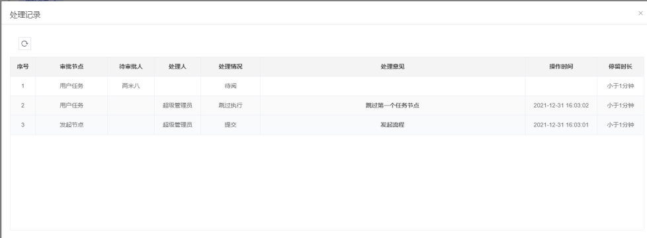The image size is (647, 238).
Task: Click the 停留时长 column header
Action: click(x=620, y=67)
